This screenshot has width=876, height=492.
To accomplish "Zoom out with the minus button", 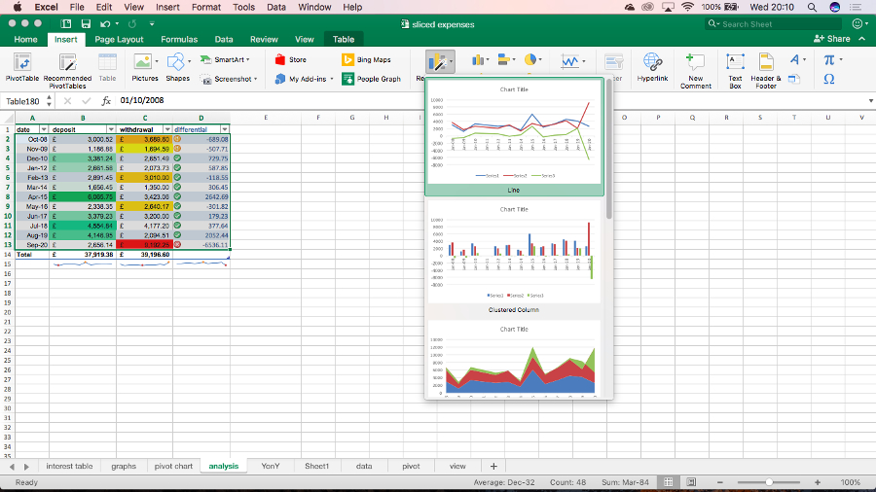I will (x=720, y=482).
